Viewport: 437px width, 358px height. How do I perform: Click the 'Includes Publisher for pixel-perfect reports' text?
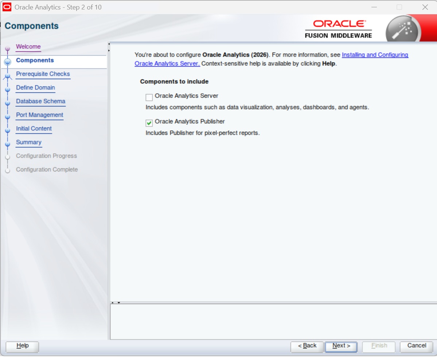point(203,133)
